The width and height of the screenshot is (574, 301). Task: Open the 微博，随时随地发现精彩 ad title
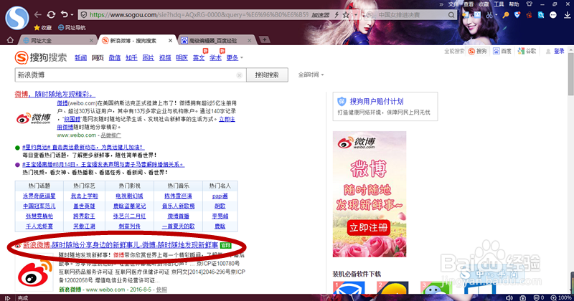click(55, 94)
